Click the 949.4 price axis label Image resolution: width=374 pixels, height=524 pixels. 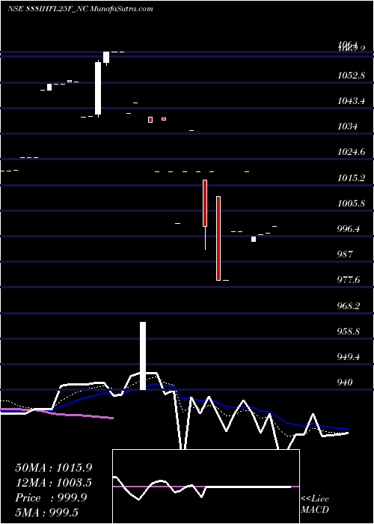[349, 357]
